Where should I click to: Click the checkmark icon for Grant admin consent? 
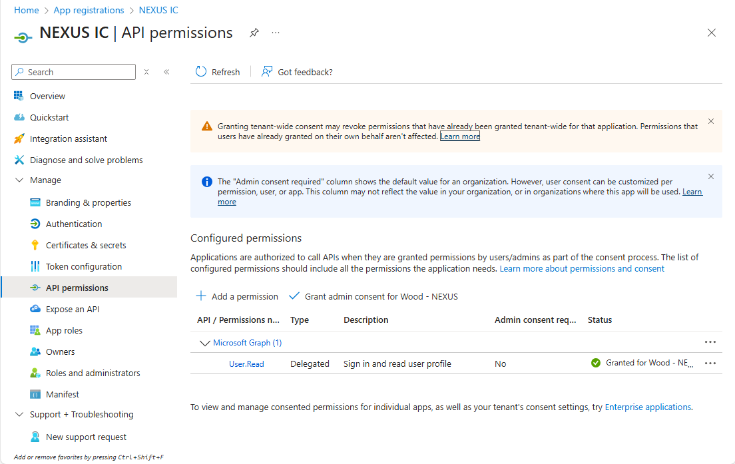pyautogui.click(x=294, y=296)
